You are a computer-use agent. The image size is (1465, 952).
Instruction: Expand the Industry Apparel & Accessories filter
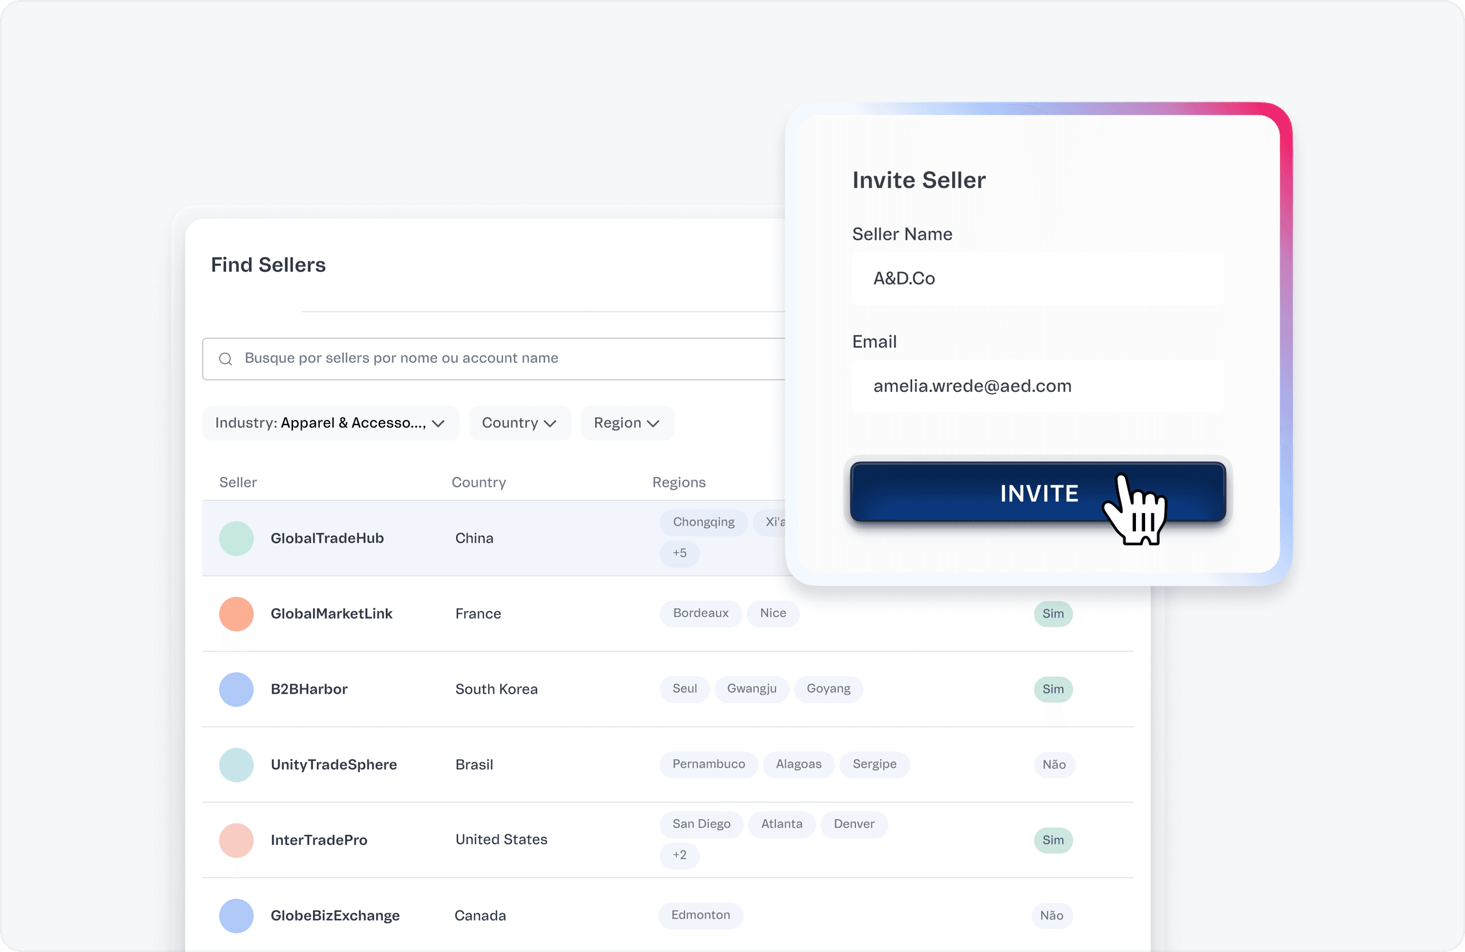tap(331, 423)
